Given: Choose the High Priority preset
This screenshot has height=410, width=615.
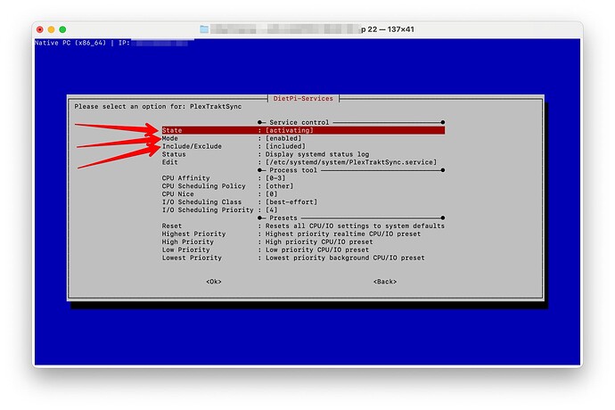Looking at the screenshot, I should click(x=303, y=242).
